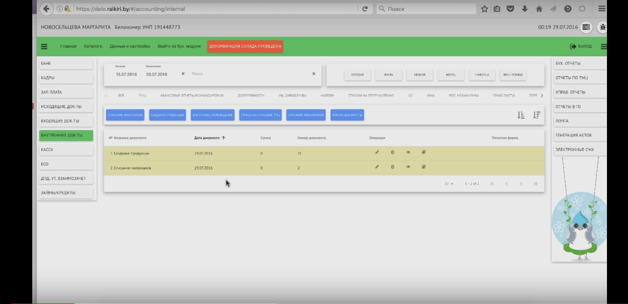Open postings icon for Создание продукции row
Image resolution: width=628 pixels, height=304 pixels.
pyautogui.click(x=424, y=152)
